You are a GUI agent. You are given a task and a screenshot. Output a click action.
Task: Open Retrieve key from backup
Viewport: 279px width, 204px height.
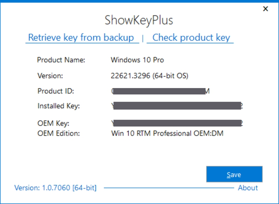click(81, 37)
